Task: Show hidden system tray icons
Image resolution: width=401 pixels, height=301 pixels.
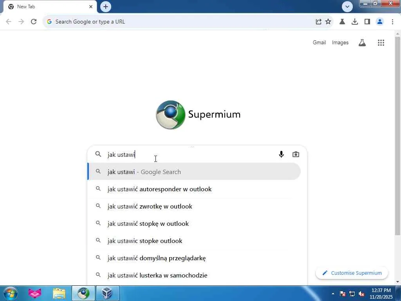Action: pos(333,294)
